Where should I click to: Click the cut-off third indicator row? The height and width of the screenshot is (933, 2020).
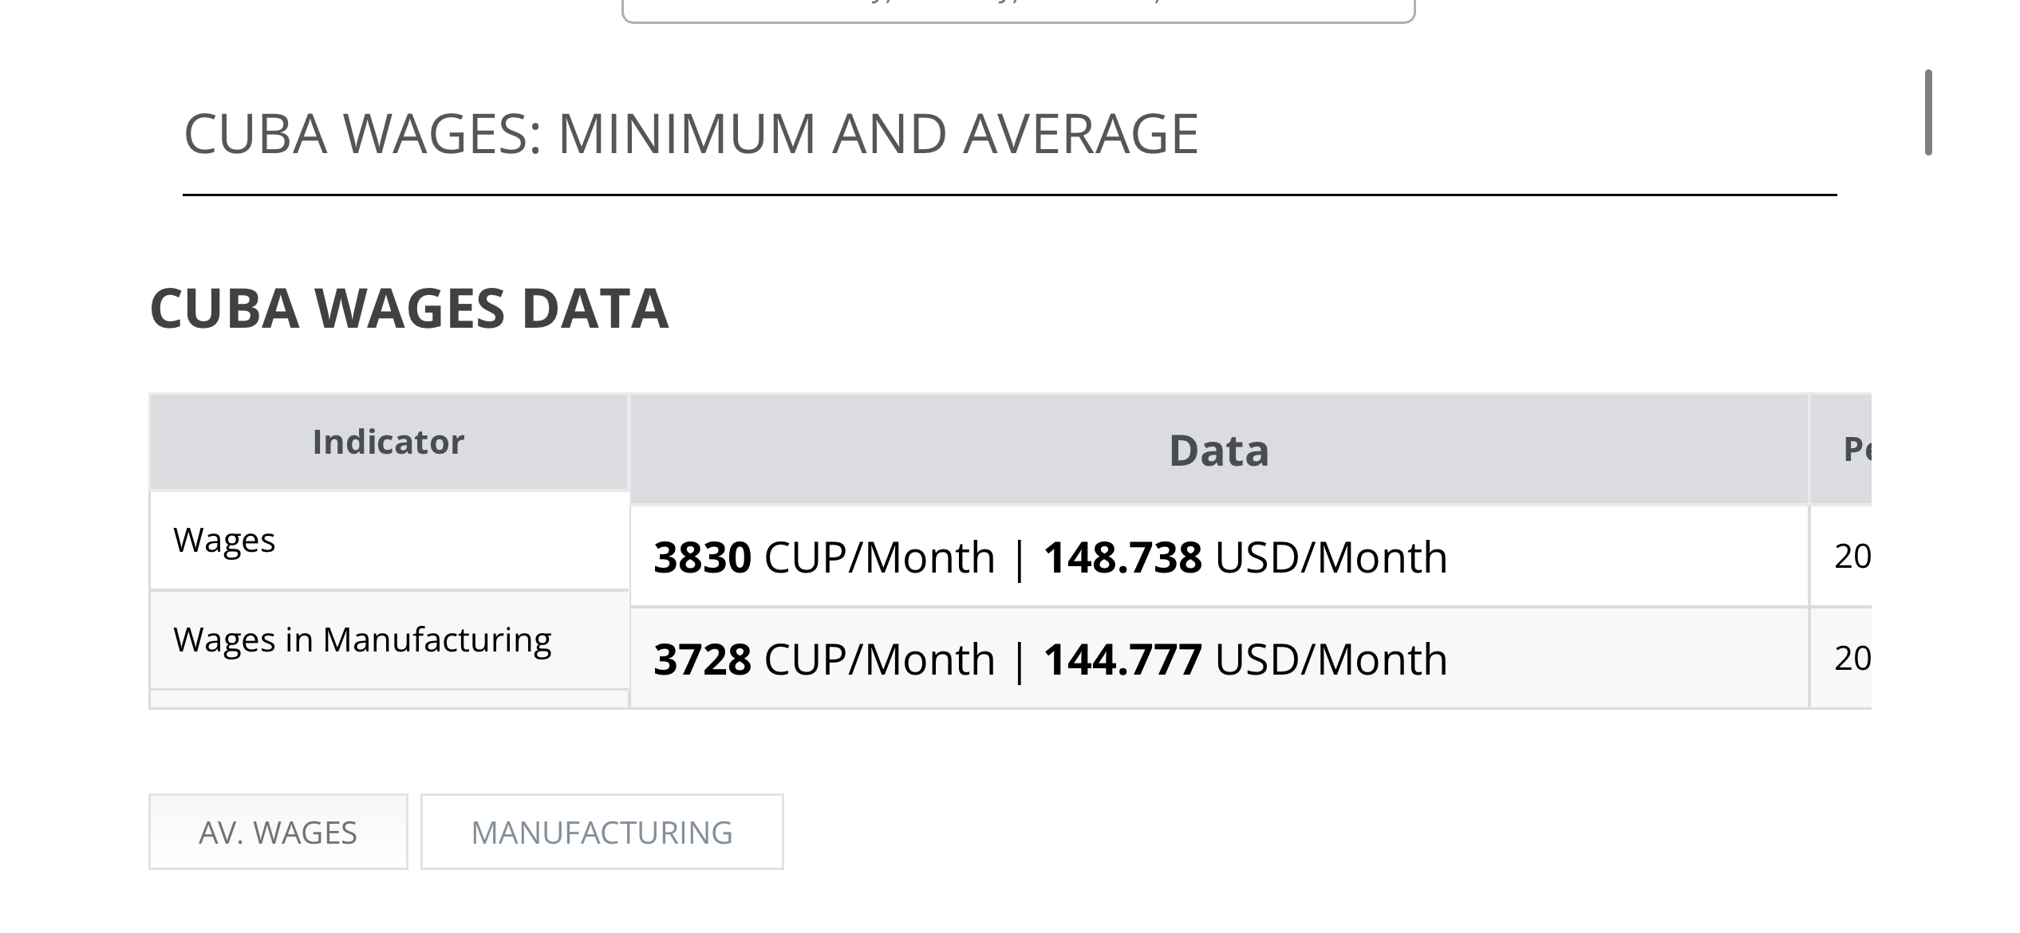[x=389, y=699]
